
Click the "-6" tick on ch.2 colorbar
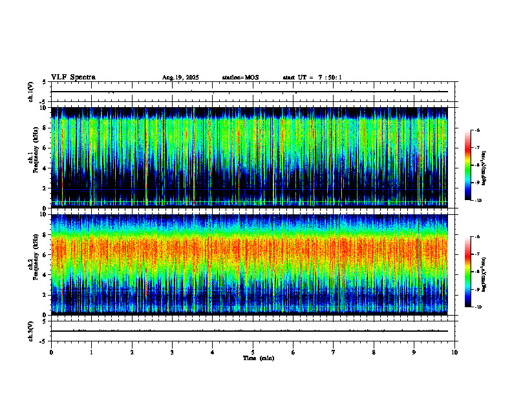pos(477,237)
